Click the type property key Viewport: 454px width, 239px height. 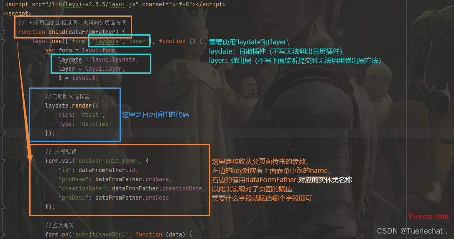65,124
